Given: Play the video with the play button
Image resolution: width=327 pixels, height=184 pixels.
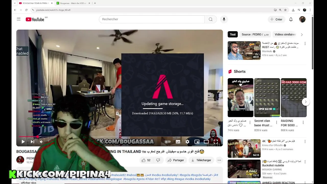Looking at the screenshot, I should click(x=23, y=142).
